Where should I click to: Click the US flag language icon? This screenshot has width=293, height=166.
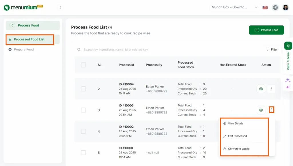tap(265, 7)
